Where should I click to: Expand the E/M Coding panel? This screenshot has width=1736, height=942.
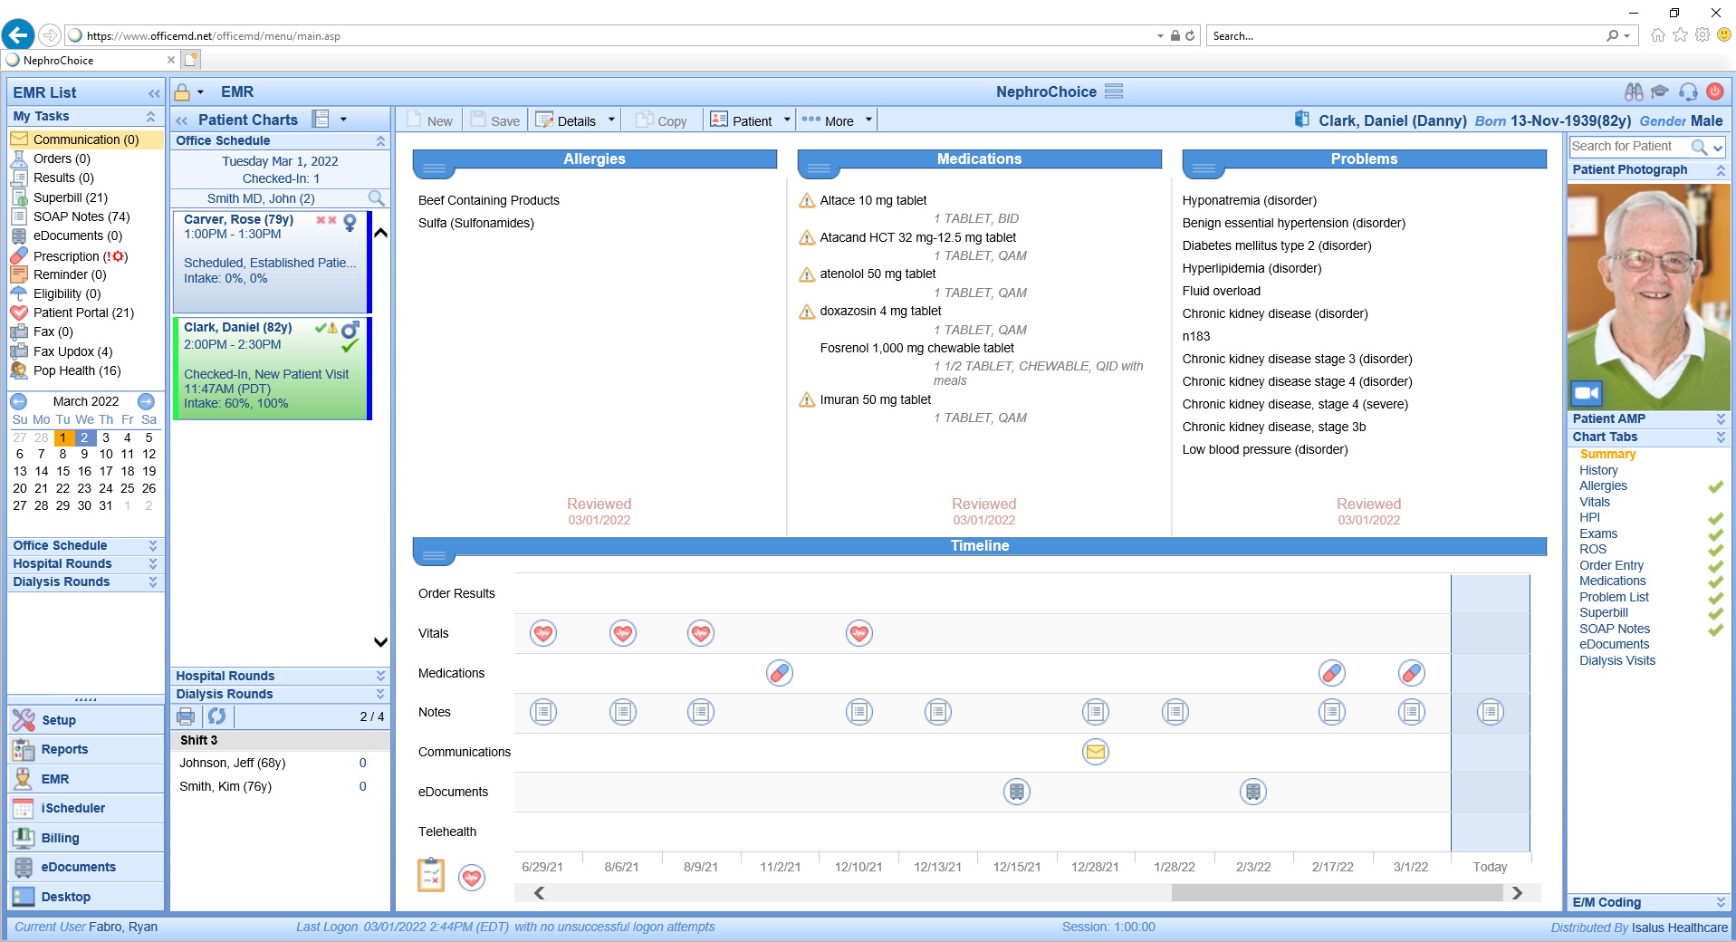click(x=1721, y=902)
